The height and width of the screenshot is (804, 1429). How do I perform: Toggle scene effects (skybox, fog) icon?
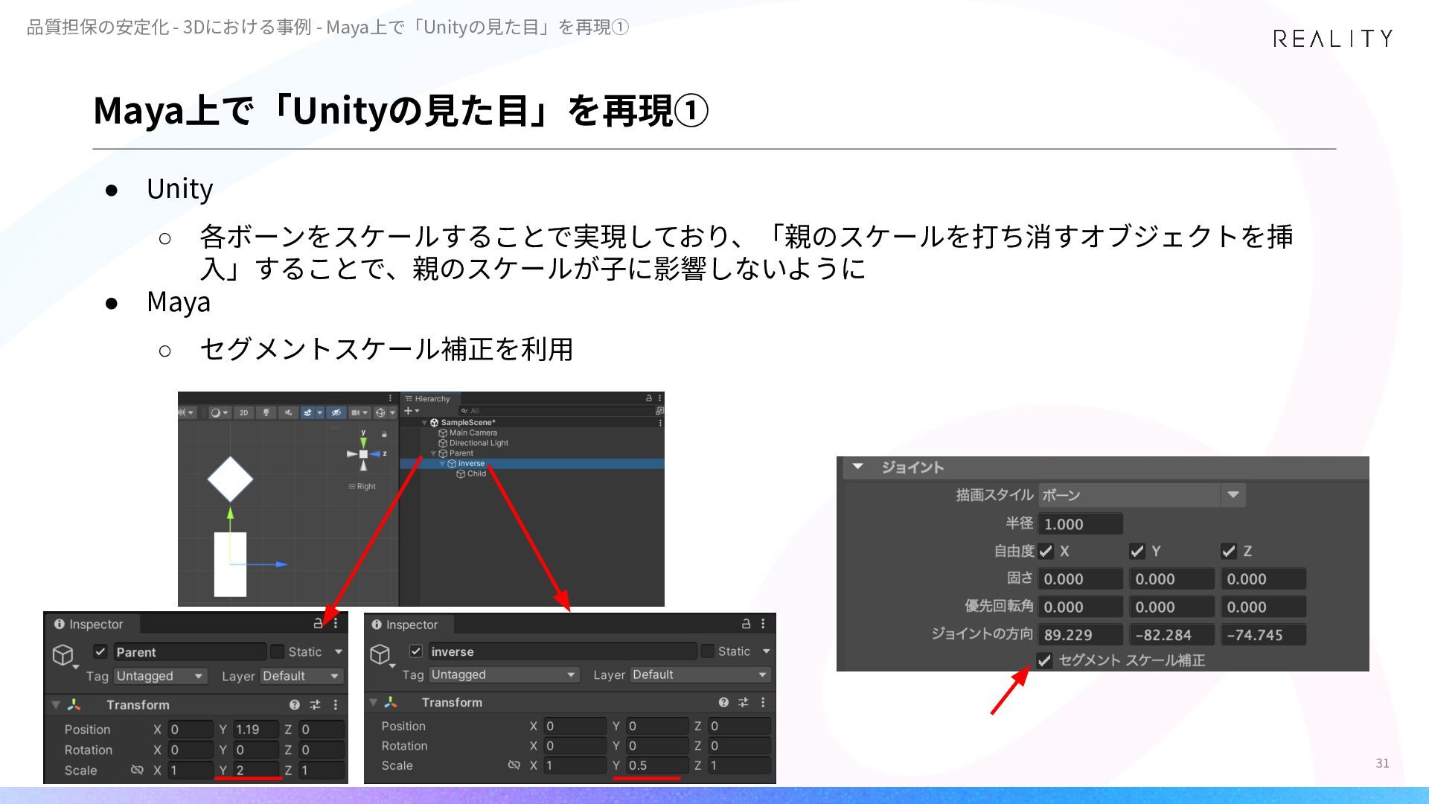pos(307,412)
